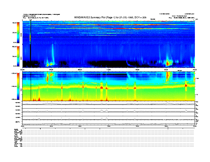
Task: Click the 08:00 tick label under the line plots
Action: point(80,126)
